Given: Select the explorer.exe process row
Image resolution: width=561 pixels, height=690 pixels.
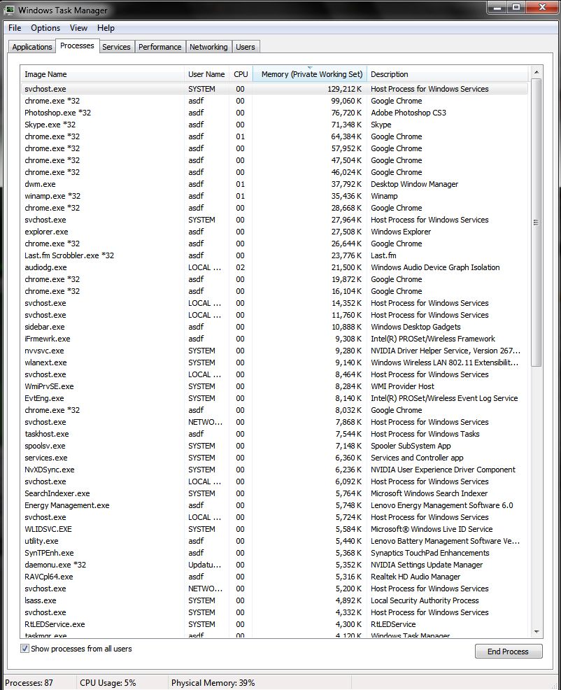Looking at the screenshot, I should click(x=46, y=232).
